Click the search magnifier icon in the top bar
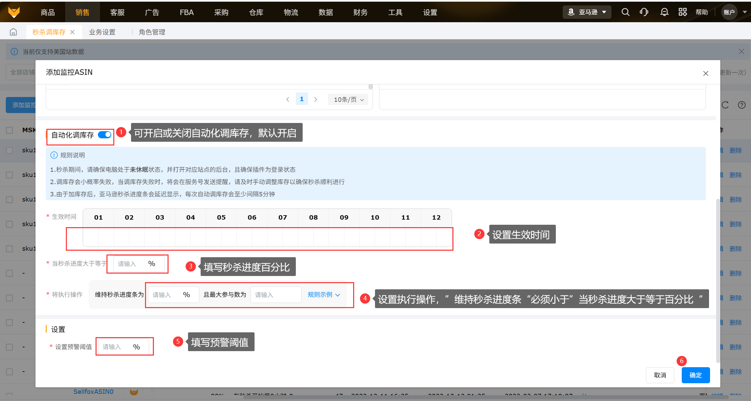 [x=625, y=12]
